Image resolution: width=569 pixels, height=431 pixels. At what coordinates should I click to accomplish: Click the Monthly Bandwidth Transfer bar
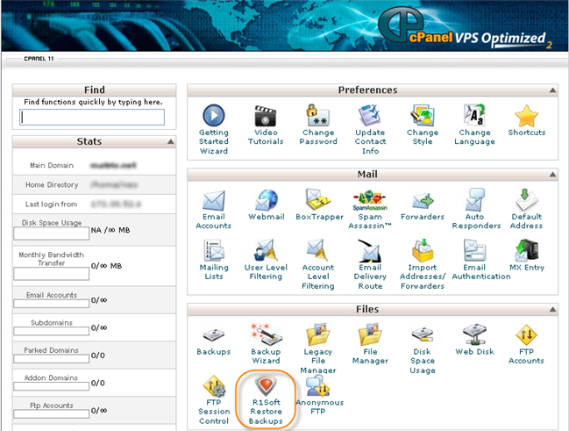pyautogui.click(x=51, y=274)
